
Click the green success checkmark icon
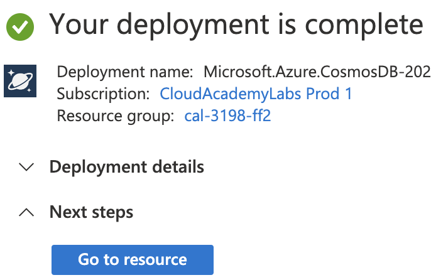pyautogui.click(x=21, y=26)
